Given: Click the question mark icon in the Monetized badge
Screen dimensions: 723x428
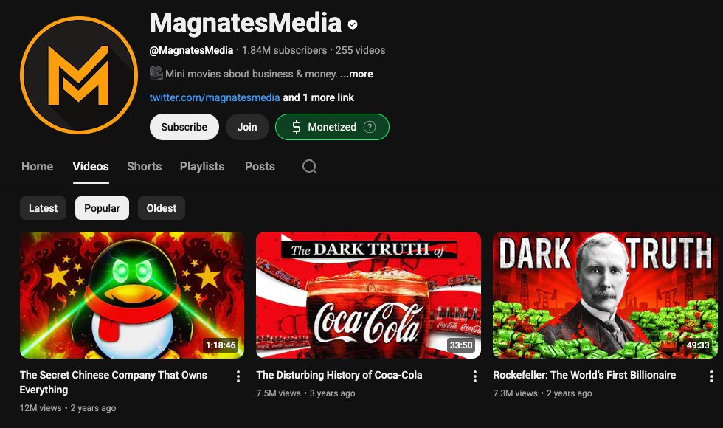Looking at the screenshot, I should click(x=370, y=127).
